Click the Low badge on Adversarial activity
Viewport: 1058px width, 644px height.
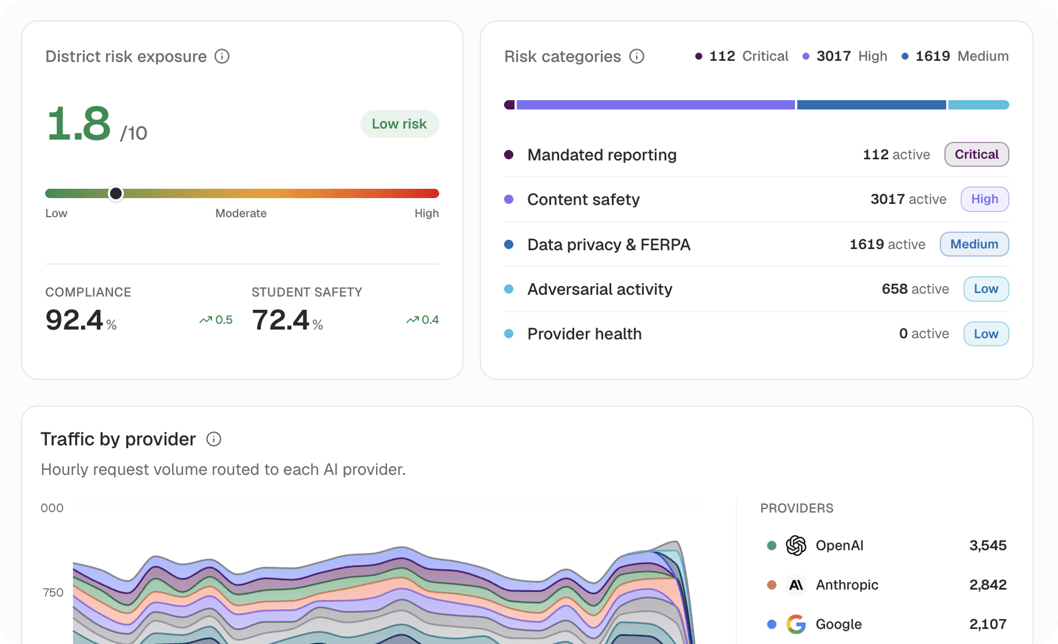(x=986, y=289)
